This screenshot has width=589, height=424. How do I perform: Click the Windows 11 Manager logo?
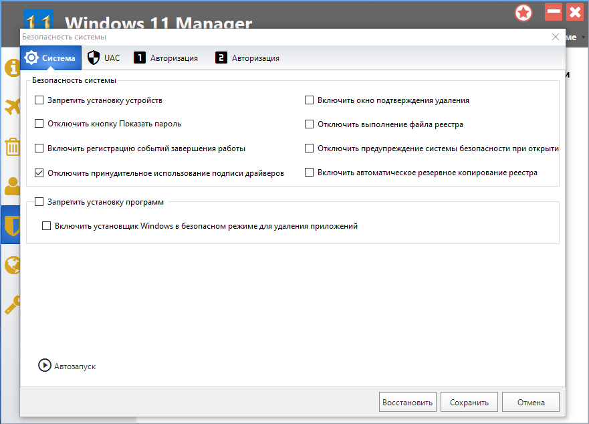click(38, 19)
